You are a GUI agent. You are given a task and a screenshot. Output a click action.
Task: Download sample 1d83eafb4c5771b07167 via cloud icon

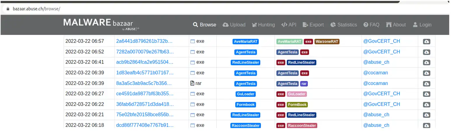pos(427,73)
